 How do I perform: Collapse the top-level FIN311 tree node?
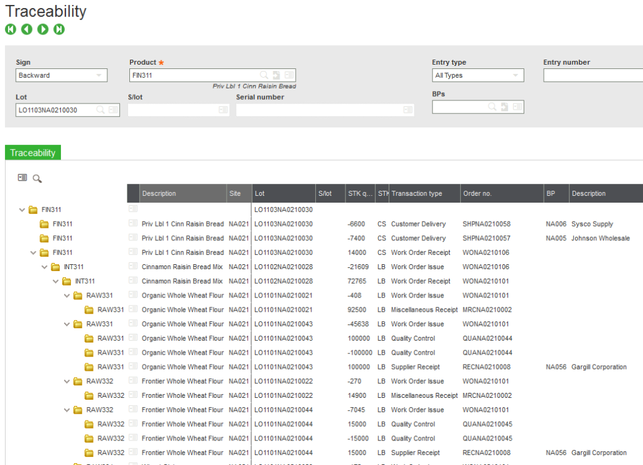(23, 210)
